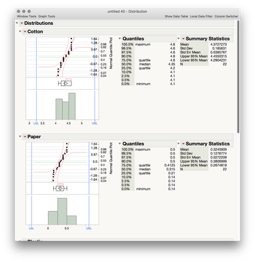Click Show Data Table
The height and width of the screenshot is (262, 255).
(x=176, y=16)
